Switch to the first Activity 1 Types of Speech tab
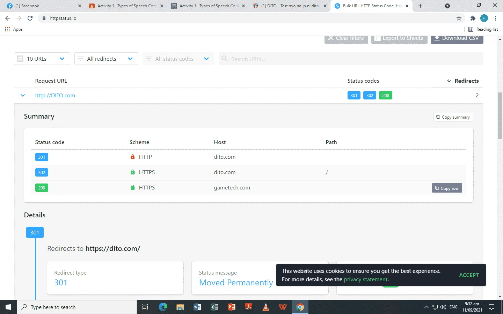 pos(126,6)
